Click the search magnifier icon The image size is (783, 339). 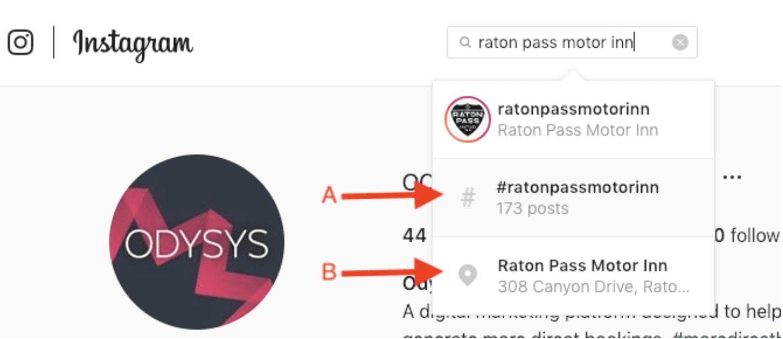pyautogui.click(x=465, y=42)
